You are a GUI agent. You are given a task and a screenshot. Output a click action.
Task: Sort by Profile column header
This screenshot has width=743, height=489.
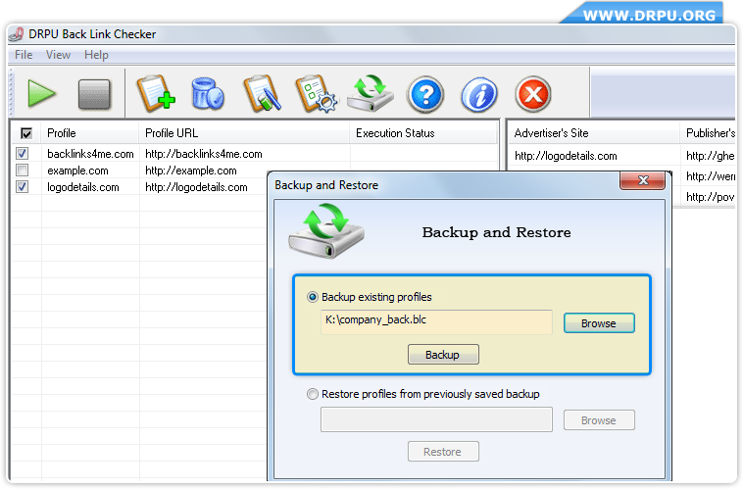tap(90, 133)
